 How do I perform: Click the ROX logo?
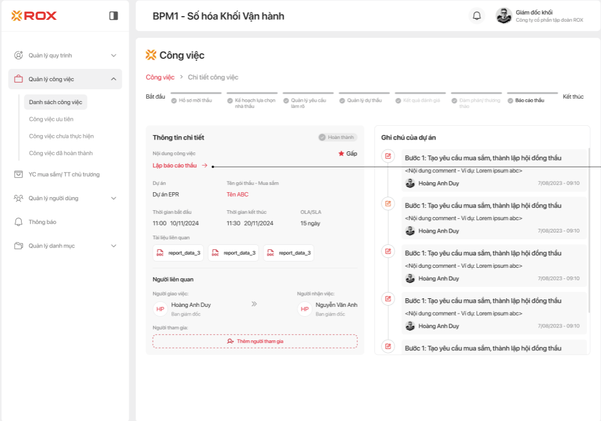click(34, 16)
